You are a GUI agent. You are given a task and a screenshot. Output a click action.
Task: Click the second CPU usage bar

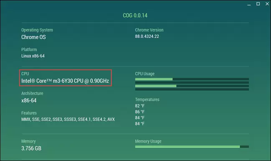pyautogui.click(x=192, y=82)
